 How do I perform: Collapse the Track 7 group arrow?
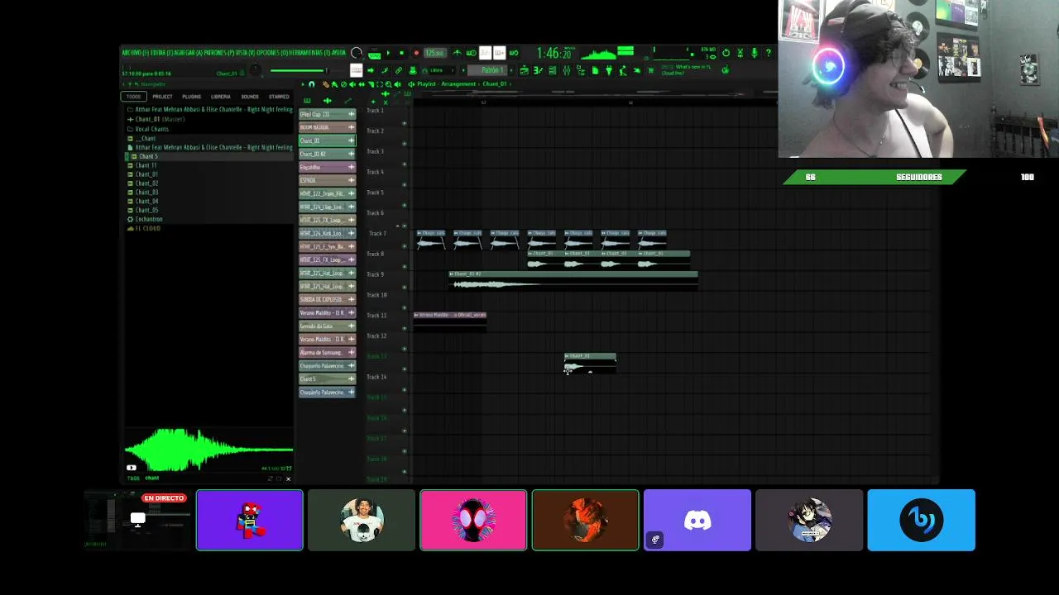click(x=397, y=226)
